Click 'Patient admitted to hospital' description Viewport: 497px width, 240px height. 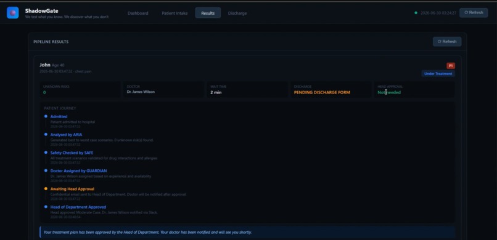(x=73, y=122)
